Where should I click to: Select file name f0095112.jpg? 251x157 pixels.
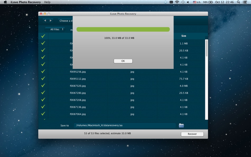click(x=78, y=79)
